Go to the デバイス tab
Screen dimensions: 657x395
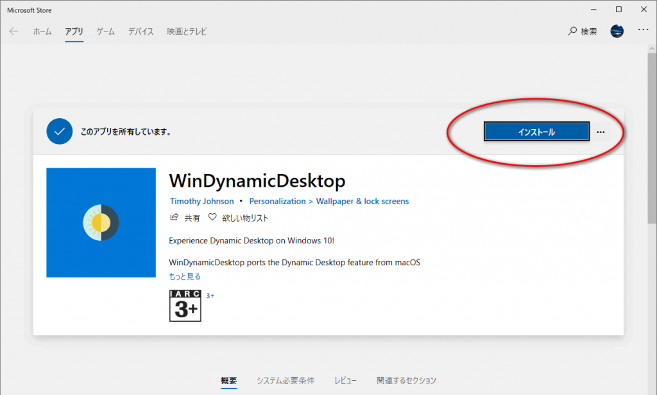point(141,31)
